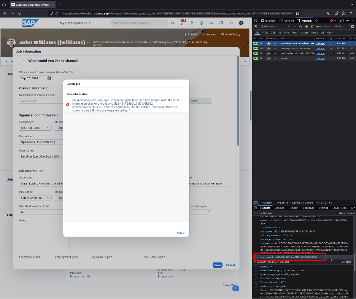The image size is (356, 299).
Task: Collapse the Request Headers section
Action: (255, 262)
